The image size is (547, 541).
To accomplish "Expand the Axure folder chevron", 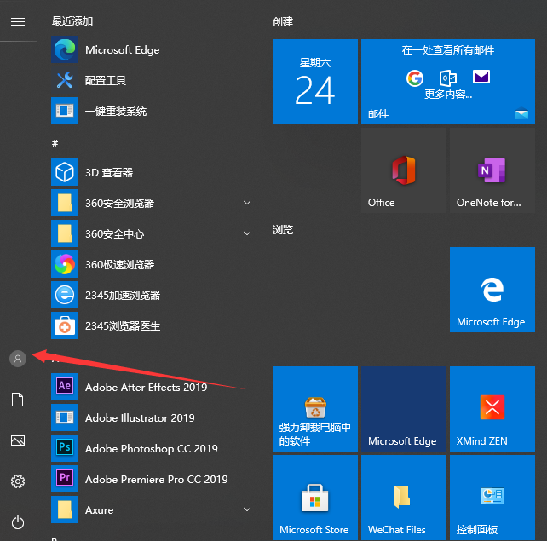I will click(247, 509).
